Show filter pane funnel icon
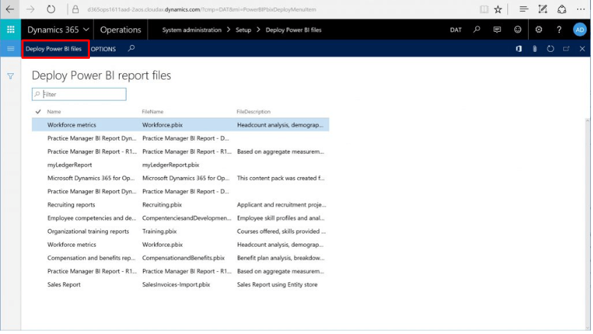Screen dimensions: 593x334 pos(10,76)
